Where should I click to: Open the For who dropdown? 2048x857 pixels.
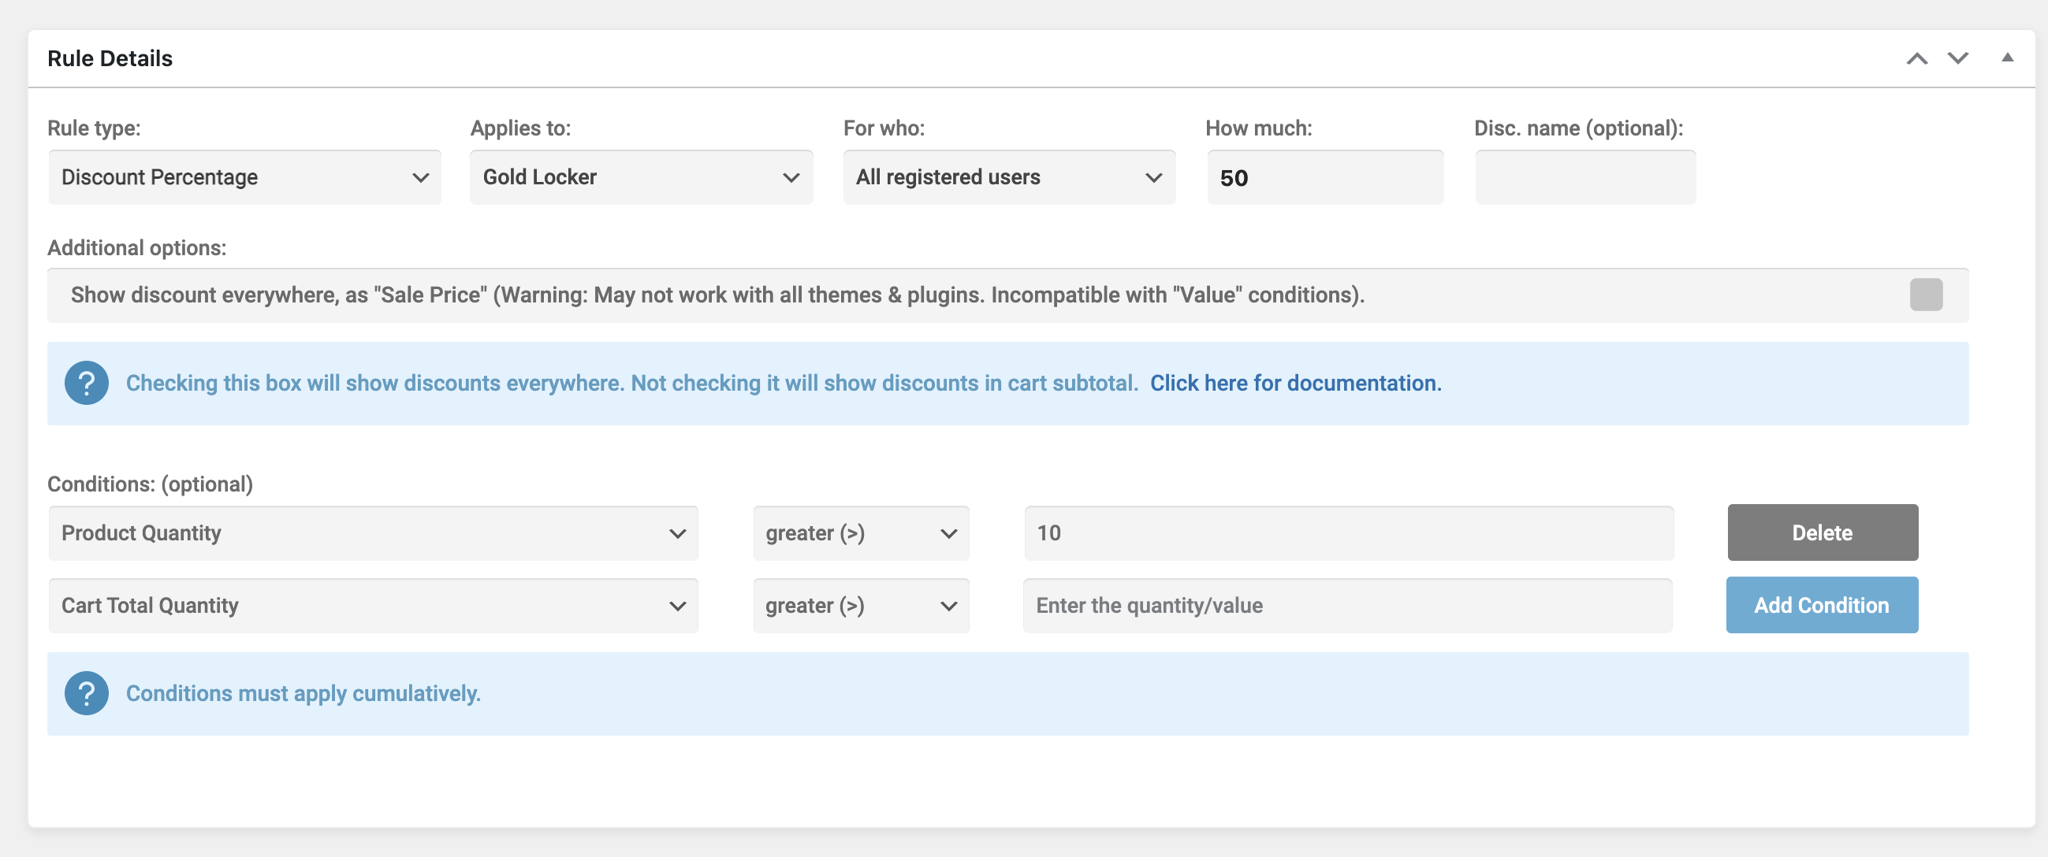pyautogui.click(x=1009, y=177)
